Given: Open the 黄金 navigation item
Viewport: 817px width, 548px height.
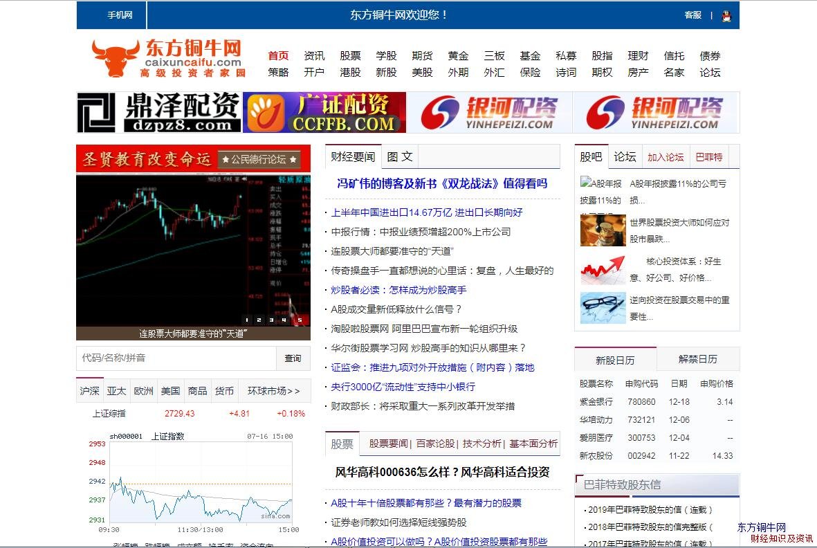Looking at the screenshot, I should (x=458, y=56).
